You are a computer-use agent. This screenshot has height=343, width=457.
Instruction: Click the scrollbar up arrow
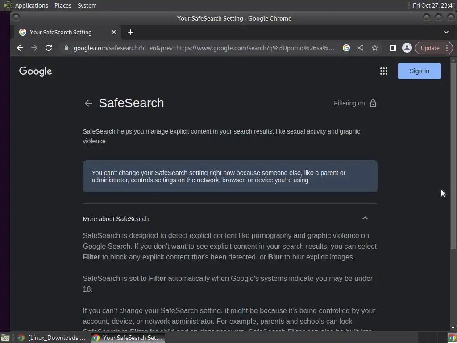pos(453,60)
